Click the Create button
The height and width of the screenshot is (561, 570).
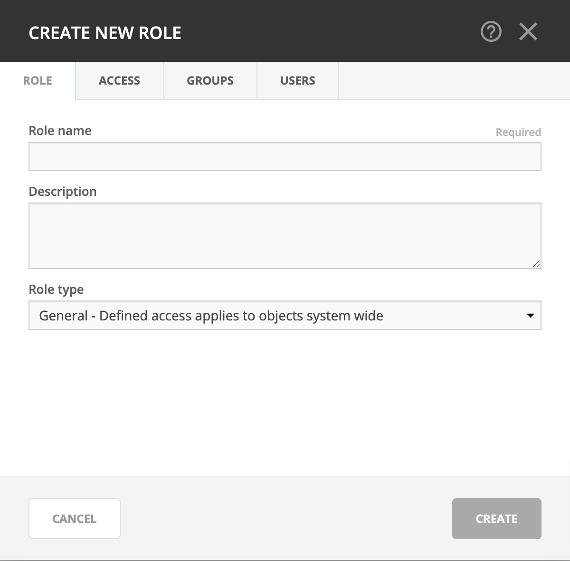496,519
